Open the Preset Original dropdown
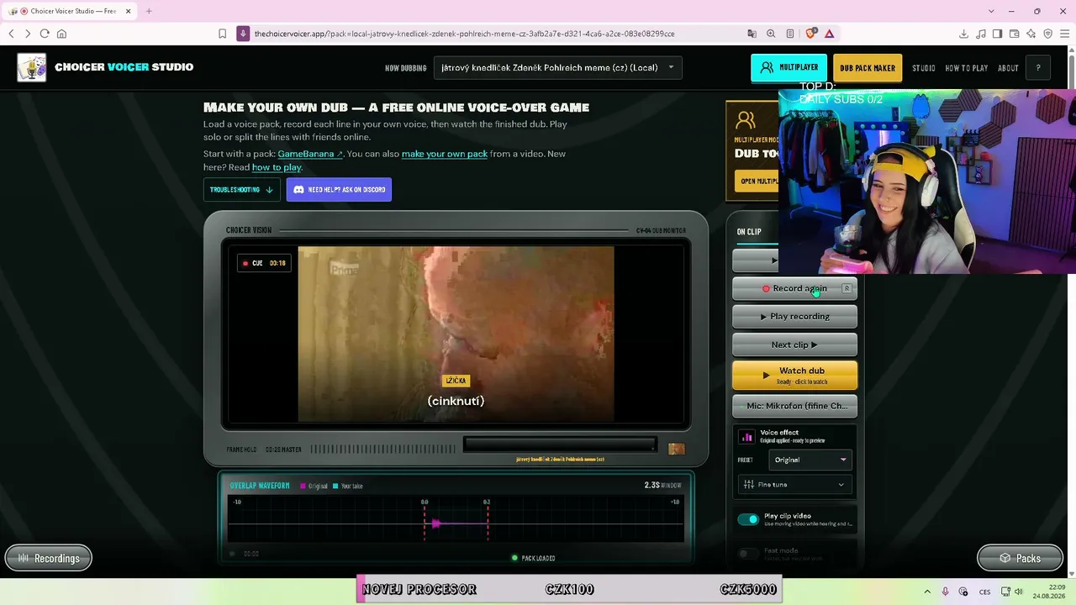This screenshot has width=1076, height=605. (811, 460)
